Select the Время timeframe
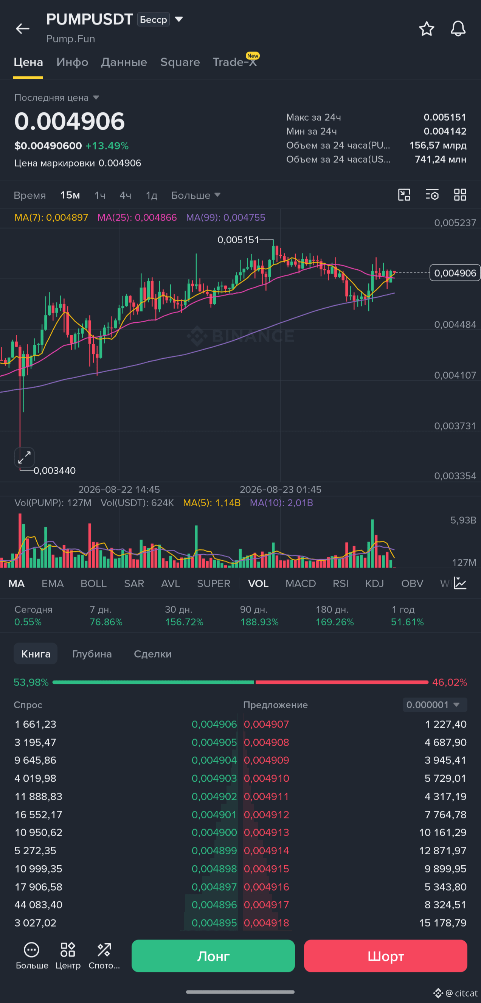Image resolution: width=481 pixels, height=1003 pixels. point(29,195)
